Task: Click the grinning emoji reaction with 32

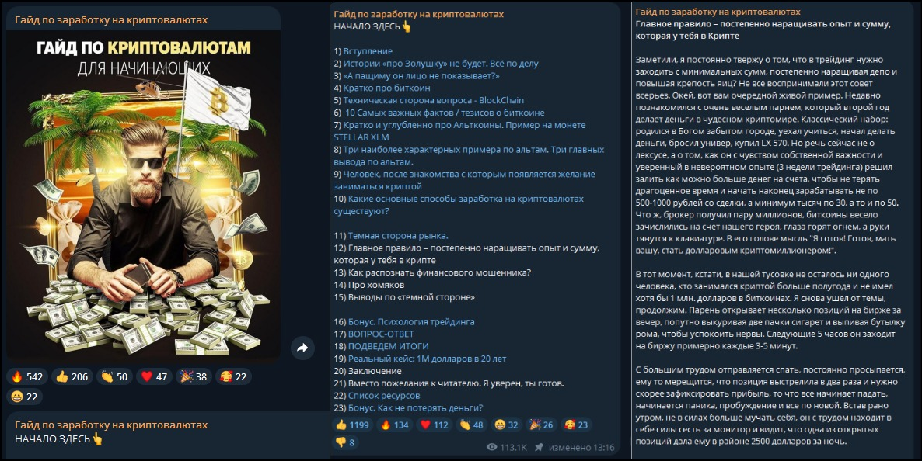Action: click(x=506, y=425)
